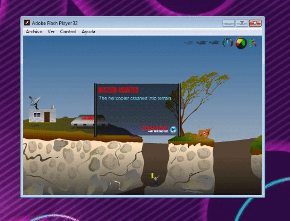Click 'The helicopter crashed into terrain.' text
The height and width of the screenshot is (221, 290).
tap(135, 98)
